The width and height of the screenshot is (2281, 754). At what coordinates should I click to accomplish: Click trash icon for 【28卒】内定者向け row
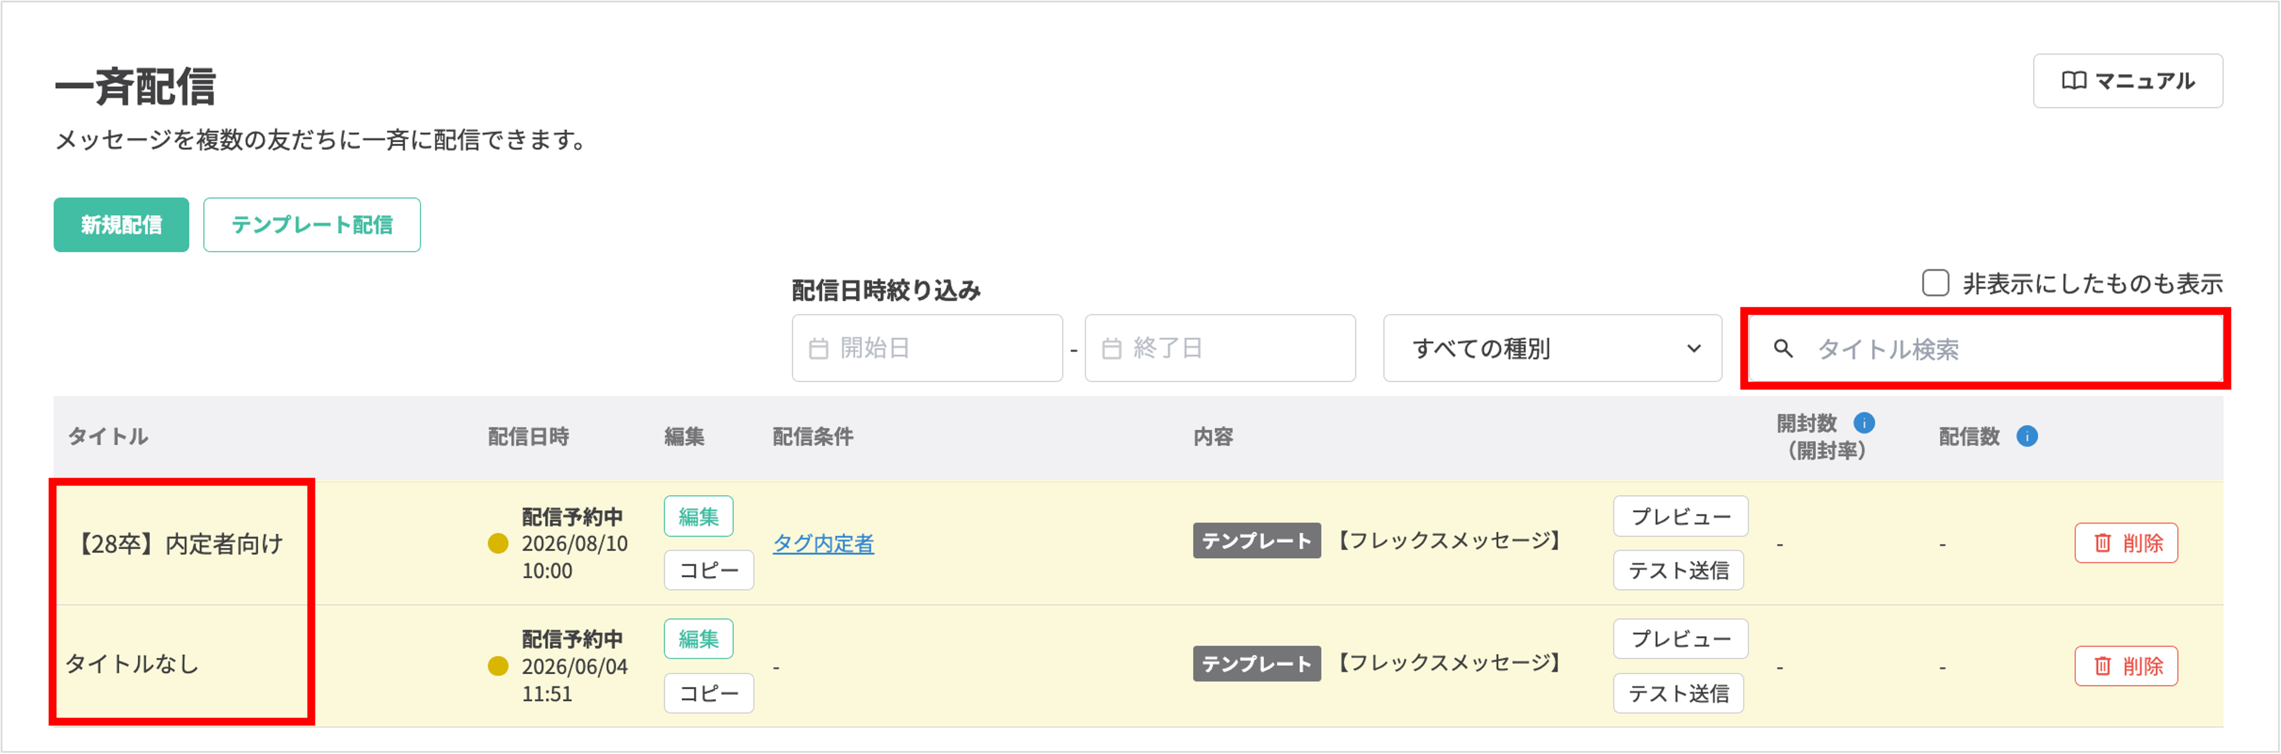pos(2102,543)
